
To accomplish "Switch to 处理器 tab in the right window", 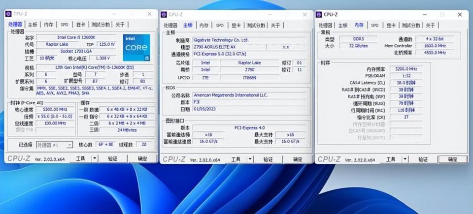I will [x=325, y=25].
